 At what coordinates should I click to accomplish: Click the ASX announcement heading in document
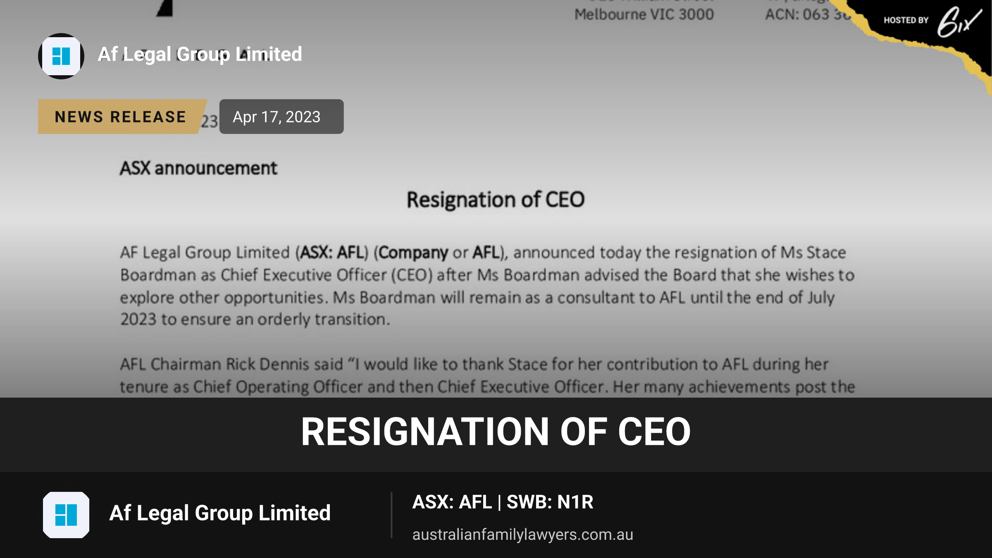pos(198,169)
